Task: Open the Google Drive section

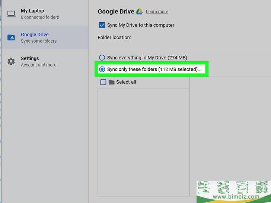Action: pos(45,38)
